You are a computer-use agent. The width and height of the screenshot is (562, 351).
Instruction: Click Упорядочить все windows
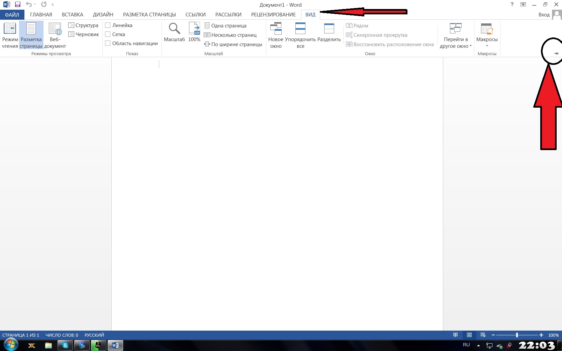[x=300, y=35]
